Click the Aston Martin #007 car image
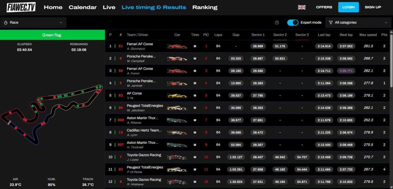The image size is (393, 189). [177, 145]
